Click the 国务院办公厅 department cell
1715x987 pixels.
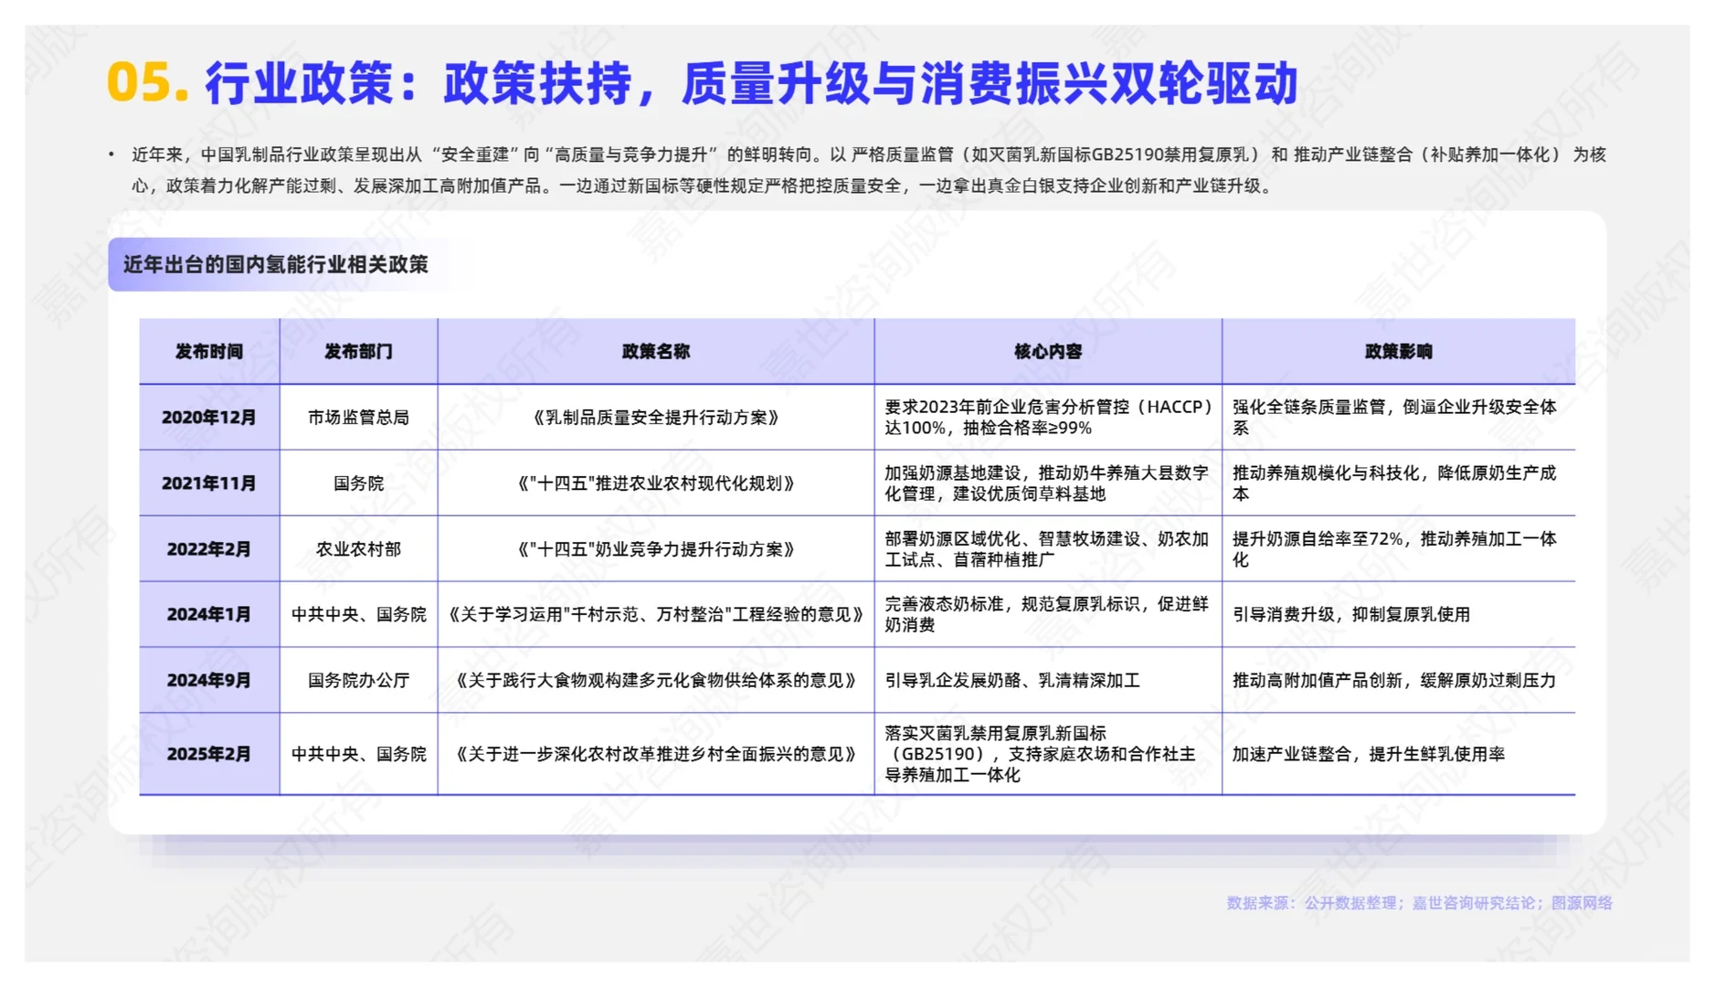point(360,681)
